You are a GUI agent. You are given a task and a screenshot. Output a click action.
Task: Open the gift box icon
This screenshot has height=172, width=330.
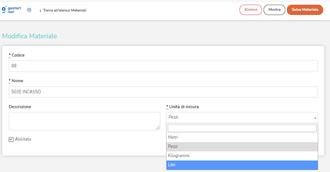[x=29, y=10]
